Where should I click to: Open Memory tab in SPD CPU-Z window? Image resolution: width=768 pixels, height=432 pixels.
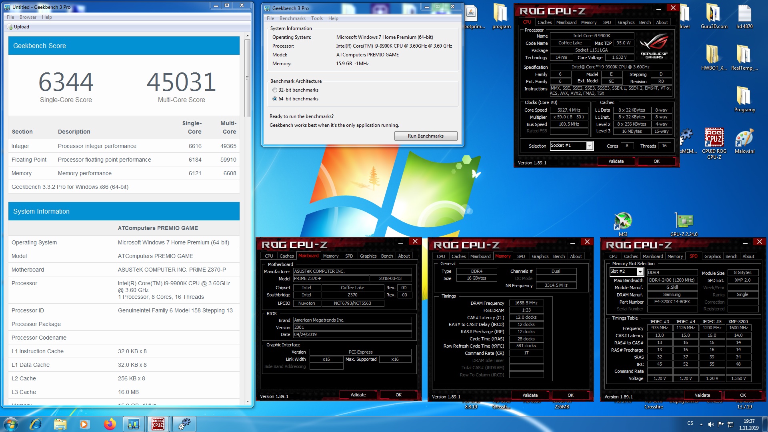tap(675, 256)
